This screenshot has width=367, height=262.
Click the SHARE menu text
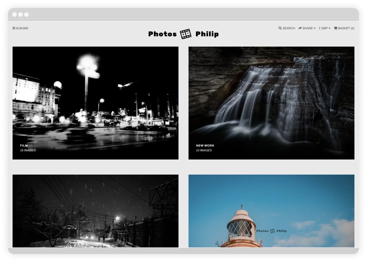(x=308, y=28)
